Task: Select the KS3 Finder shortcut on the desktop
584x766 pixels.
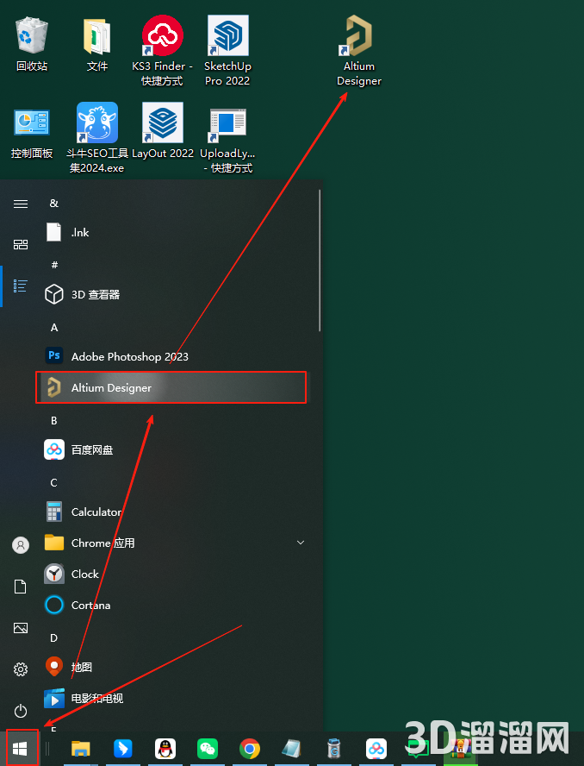Action: pyautogui.click(x=163, y=50)
